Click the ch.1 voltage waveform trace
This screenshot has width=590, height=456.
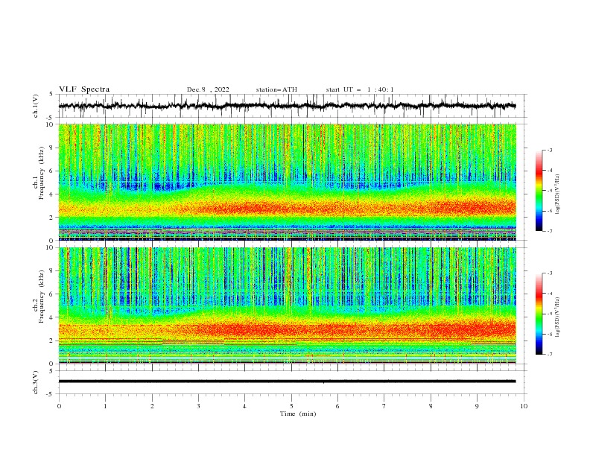287,106
